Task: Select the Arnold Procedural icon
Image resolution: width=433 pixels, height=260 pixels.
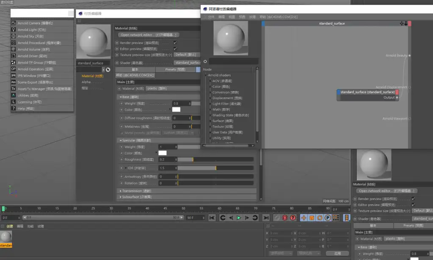Action: (13, 43)
